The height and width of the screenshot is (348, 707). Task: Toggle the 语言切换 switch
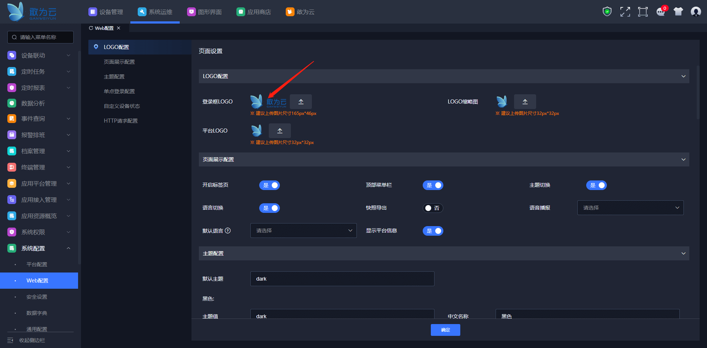[x=270, y=208]
